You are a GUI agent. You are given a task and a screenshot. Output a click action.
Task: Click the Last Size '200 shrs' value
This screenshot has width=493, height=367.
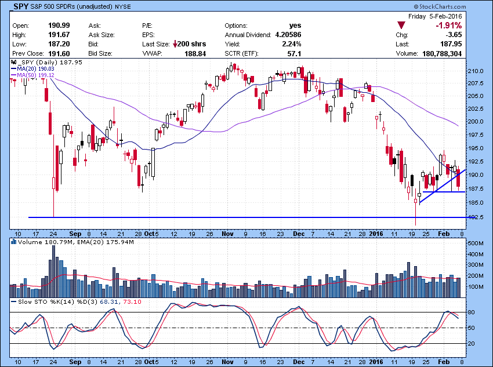pos(192,44)
